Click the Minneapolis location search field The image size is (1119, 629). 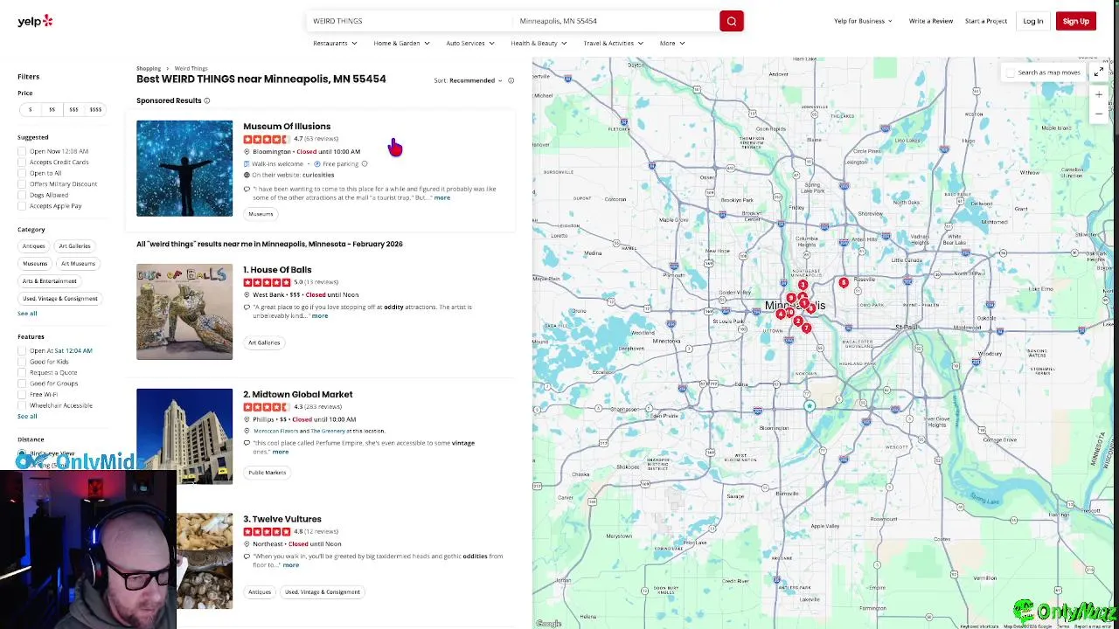[616, 21]
